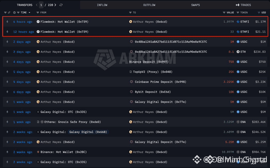Open Coinbase Prime Deposit (0x998) address

[x=161, y=82]
